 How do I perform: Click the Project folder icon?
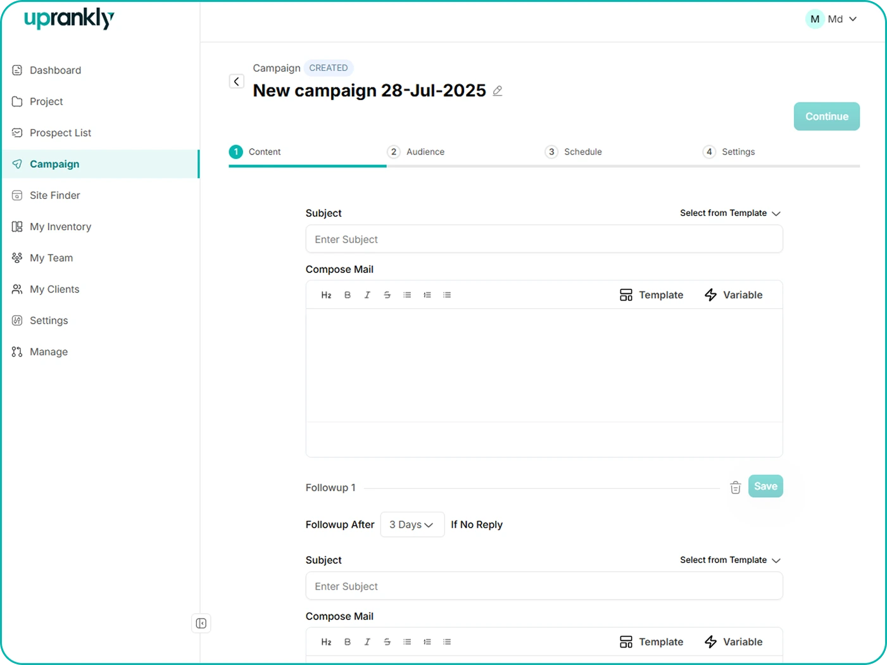[17, 101]
